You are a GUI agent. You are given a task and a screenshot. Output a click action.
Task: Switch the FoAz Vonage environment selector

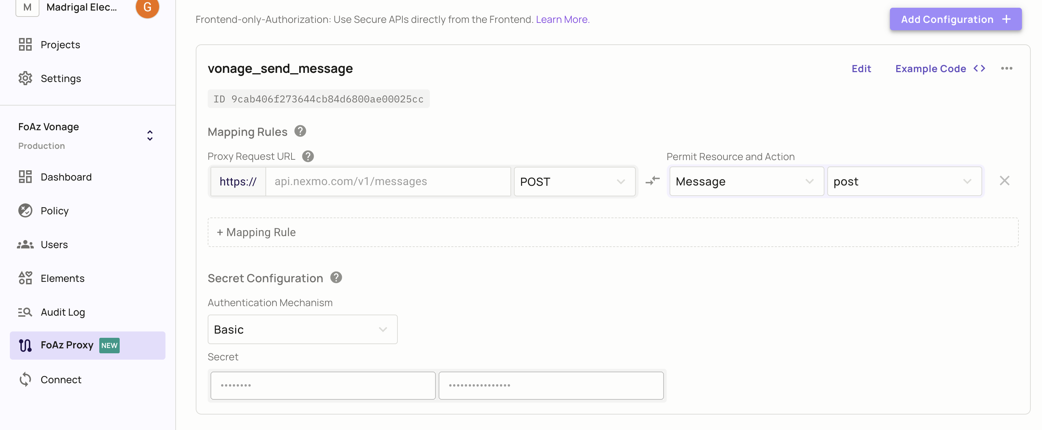click(x=150, y=135)
